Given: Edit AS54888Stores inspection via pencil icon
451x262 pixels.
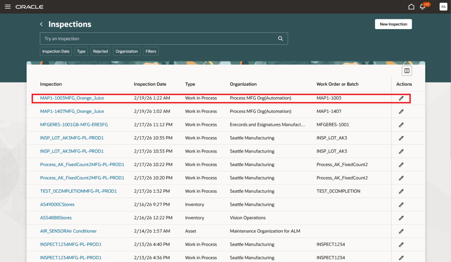Looking at the screenshot, I should (x=401, y=217).
